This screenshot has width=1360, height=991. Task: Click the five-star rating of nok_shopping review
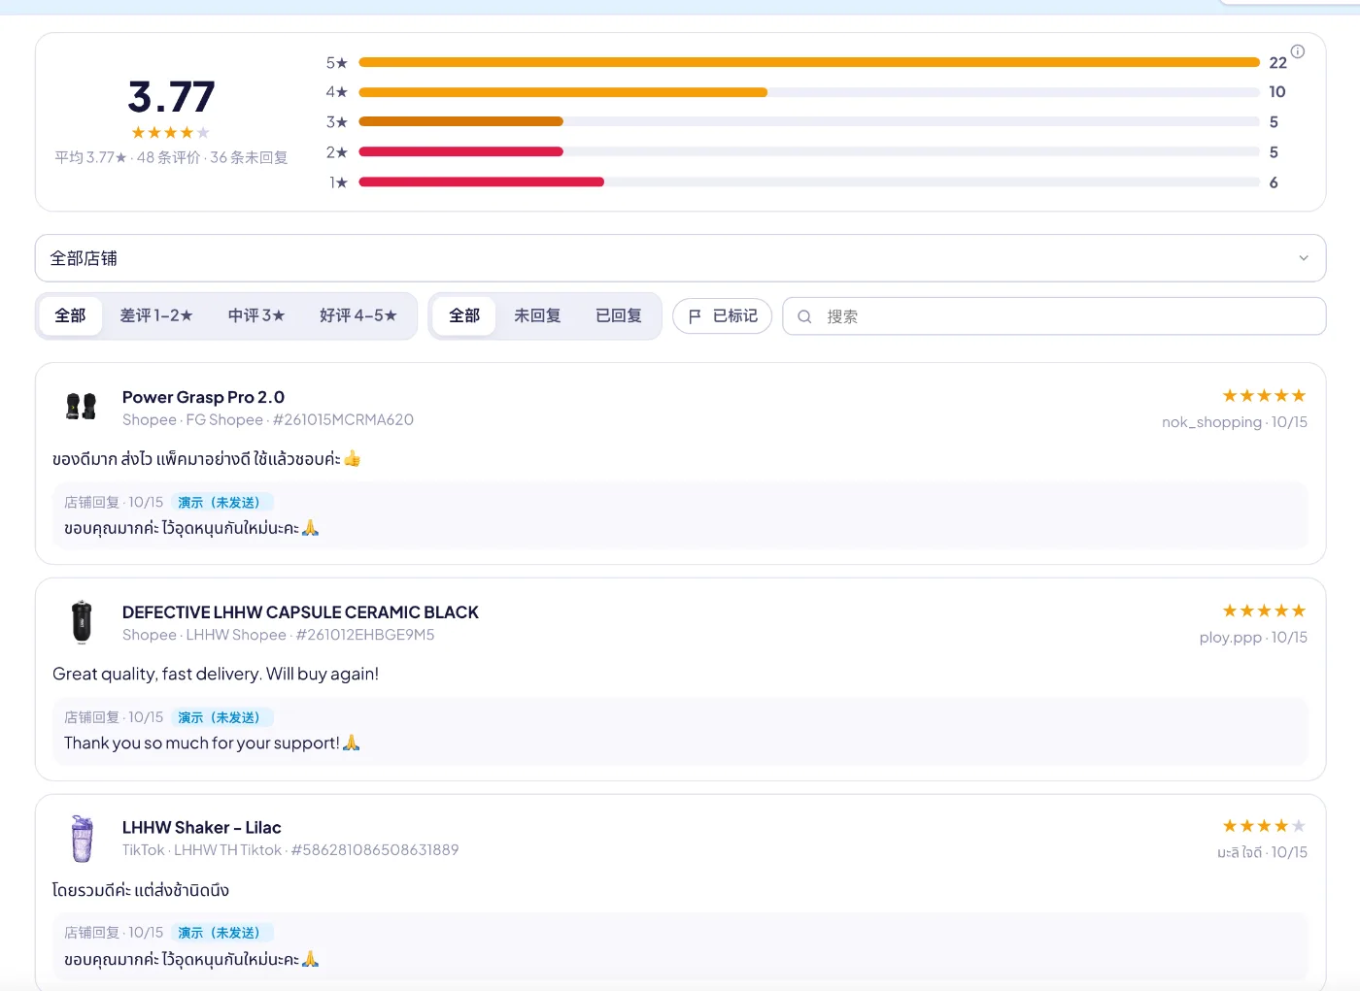click(1264, 395)
